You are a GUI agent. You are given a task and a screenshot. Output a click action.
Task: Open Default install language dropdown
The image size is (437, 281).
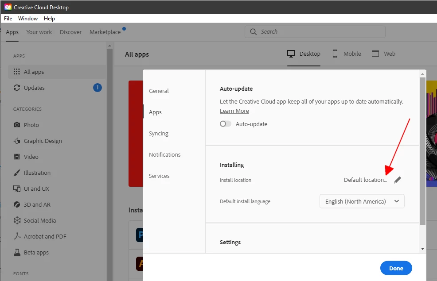coord(362,201)
